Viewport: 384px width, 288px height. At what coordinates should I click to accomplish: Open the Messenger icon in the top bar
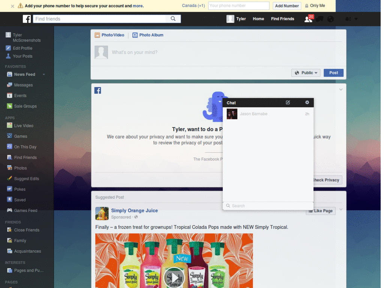[319, 19]
